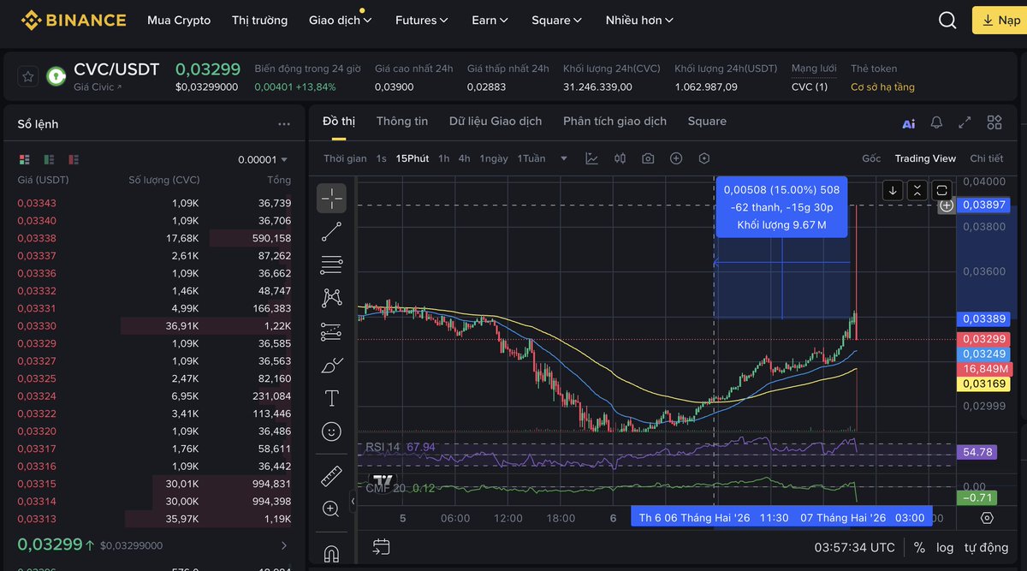Open the Earn dropdown menu
This screenshot has height=571, width=1027.
(490, 20)
